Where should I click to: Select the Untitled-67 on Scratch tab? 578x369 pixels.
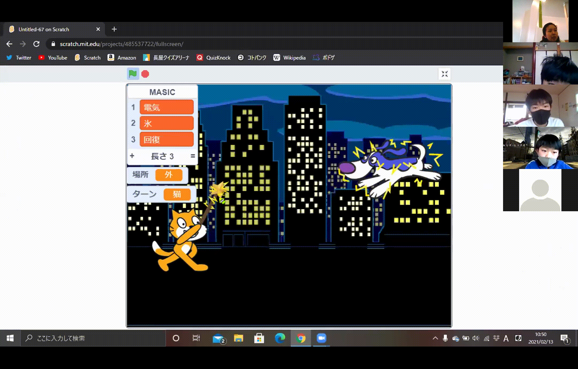(x=54, y=29)
